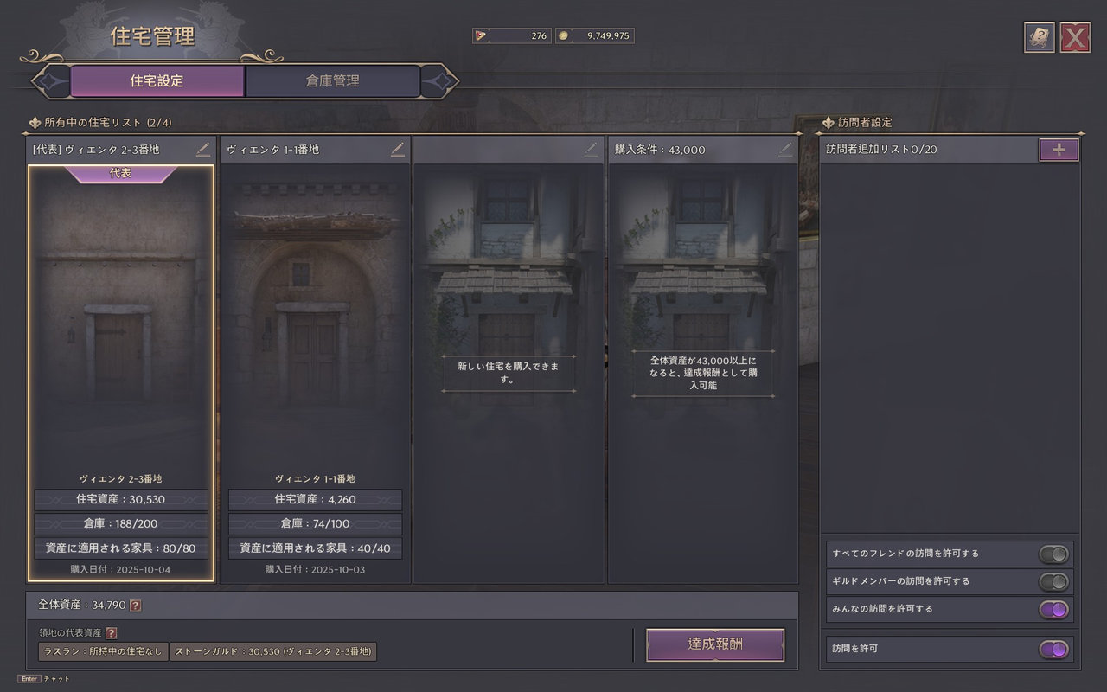Image resolution: width=1107 pixels, height=692 pixels.
Task: Click the pencil icon beside 購入条件：43,000
Action: pos(785,149)
